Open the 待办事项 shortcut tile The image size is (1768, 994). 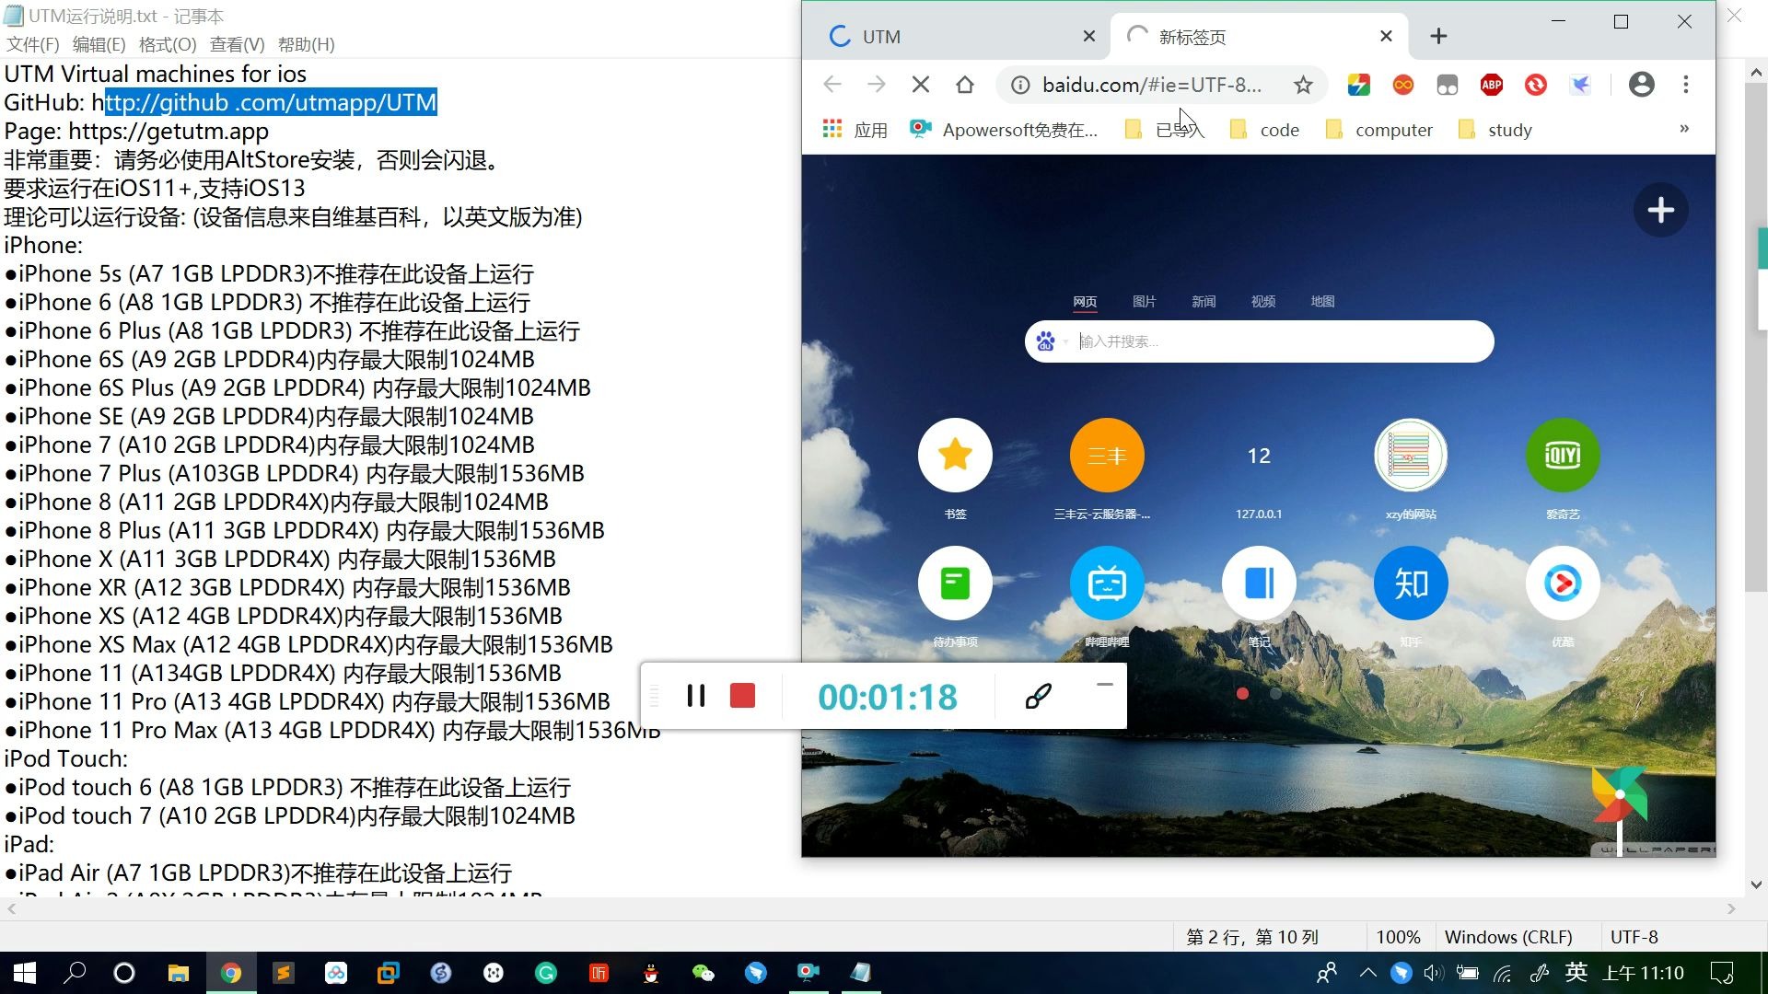[x=955, y=583]
